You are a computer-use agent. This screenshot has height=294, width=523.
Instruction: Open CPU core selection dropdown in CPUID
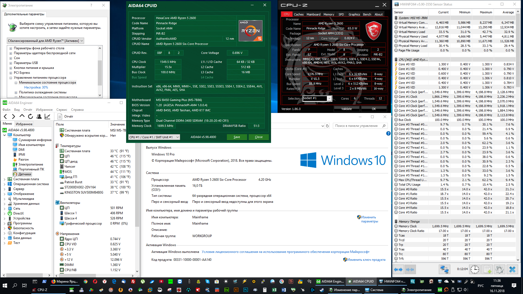(x=154, y=137)
